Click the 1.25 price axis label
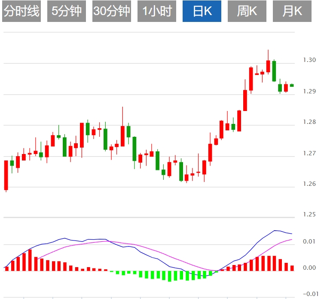 [x=309, y=214]
